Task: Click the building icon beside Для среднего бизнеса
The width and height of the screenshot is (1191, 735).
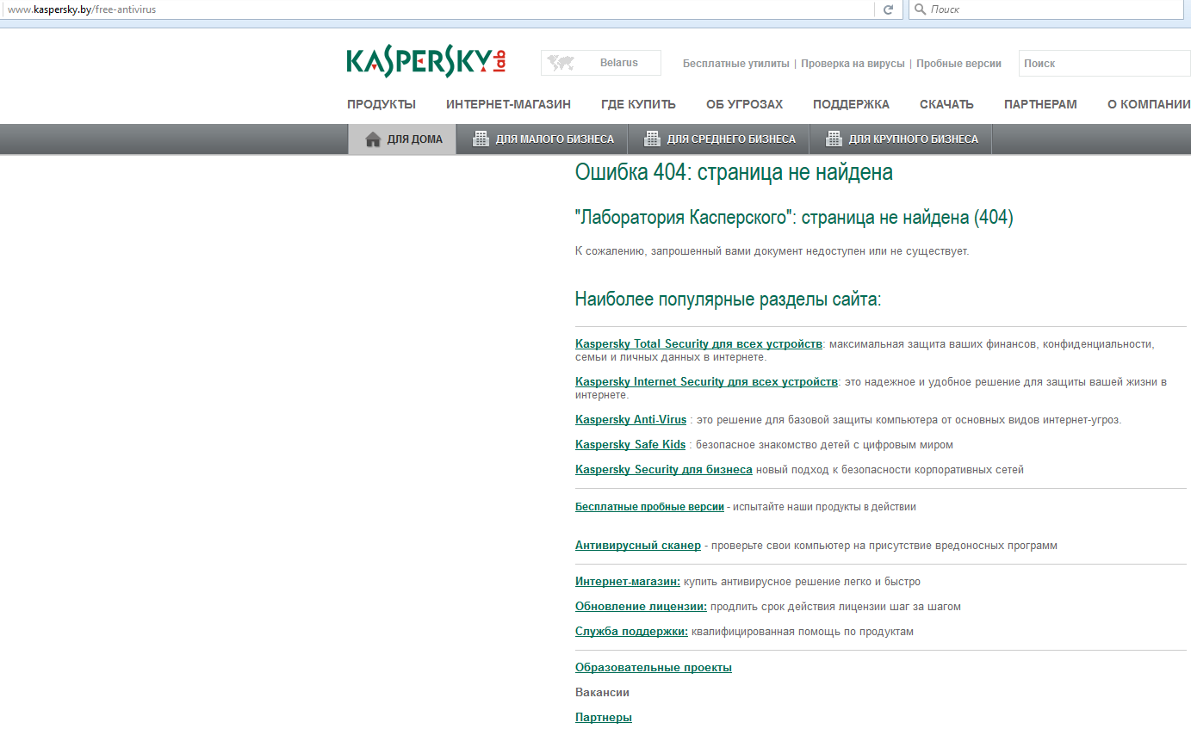Action: (x=652, y=139)
